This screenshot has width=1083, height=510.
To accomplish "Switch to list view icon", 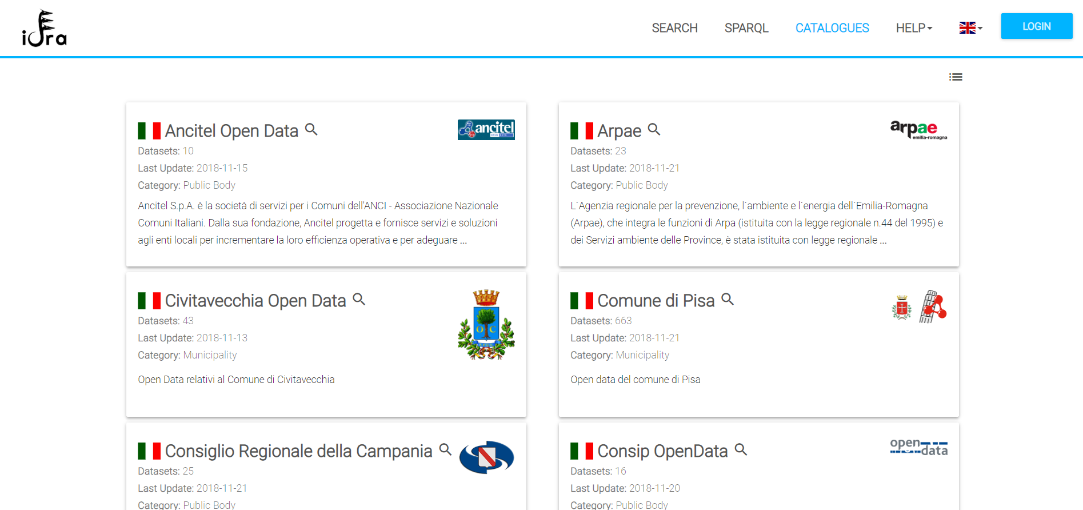I will tap(956, 77).
